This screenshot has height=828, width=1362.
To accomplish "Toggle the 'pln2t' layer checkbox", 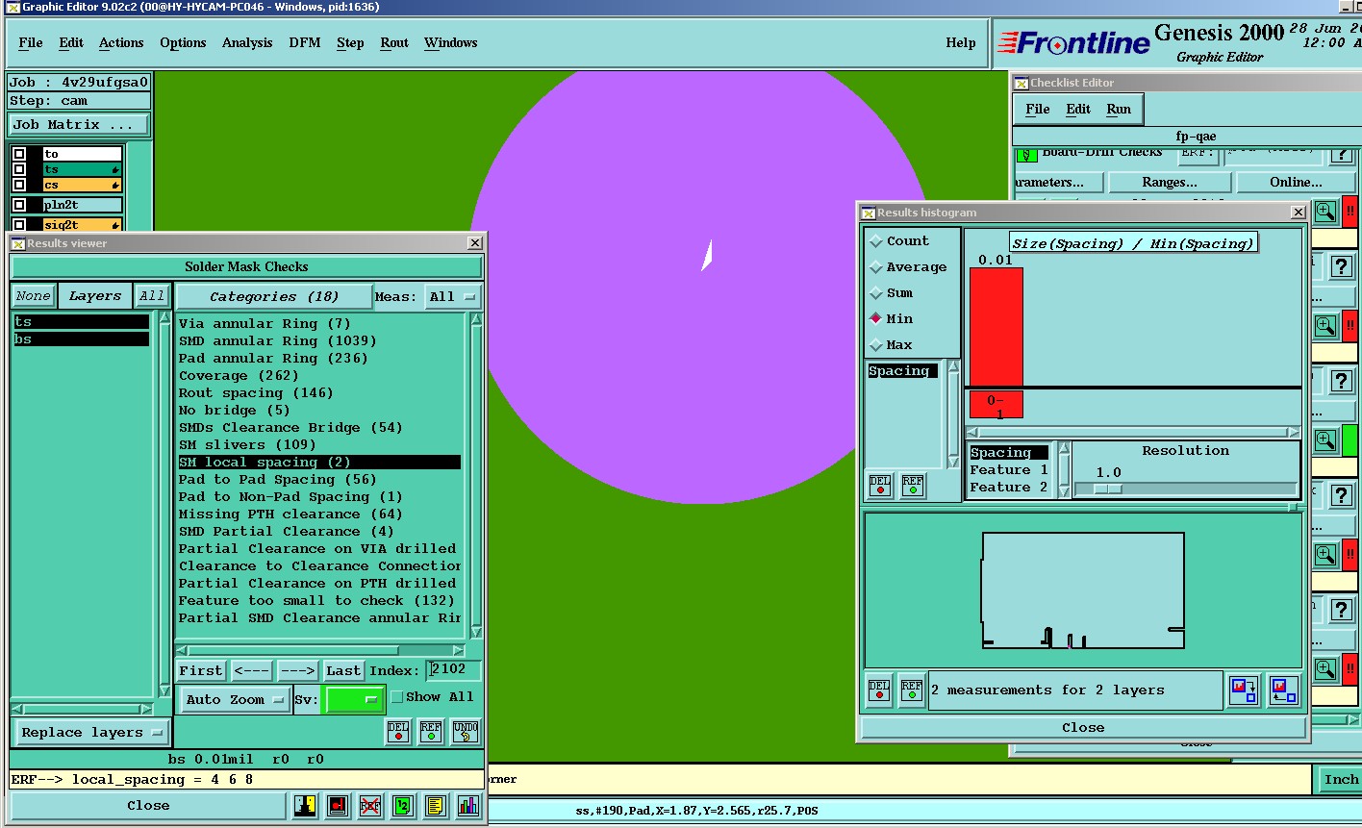I will tap(19, 205).
